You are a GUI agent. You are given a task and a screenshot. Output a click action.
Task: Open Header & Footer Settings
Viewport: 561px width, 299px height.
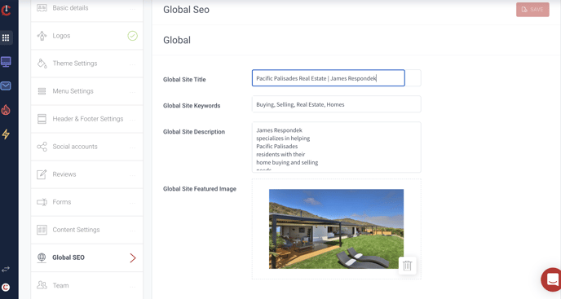click(x=87, y=119)
